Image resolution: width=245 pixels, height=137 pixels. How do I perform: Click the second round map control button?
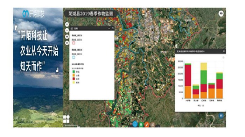pyautogui.click(x=67, y=30)
